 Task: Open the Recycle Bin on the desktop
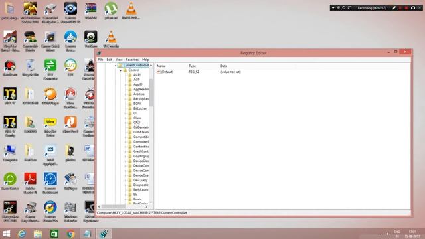coord(30,68)
